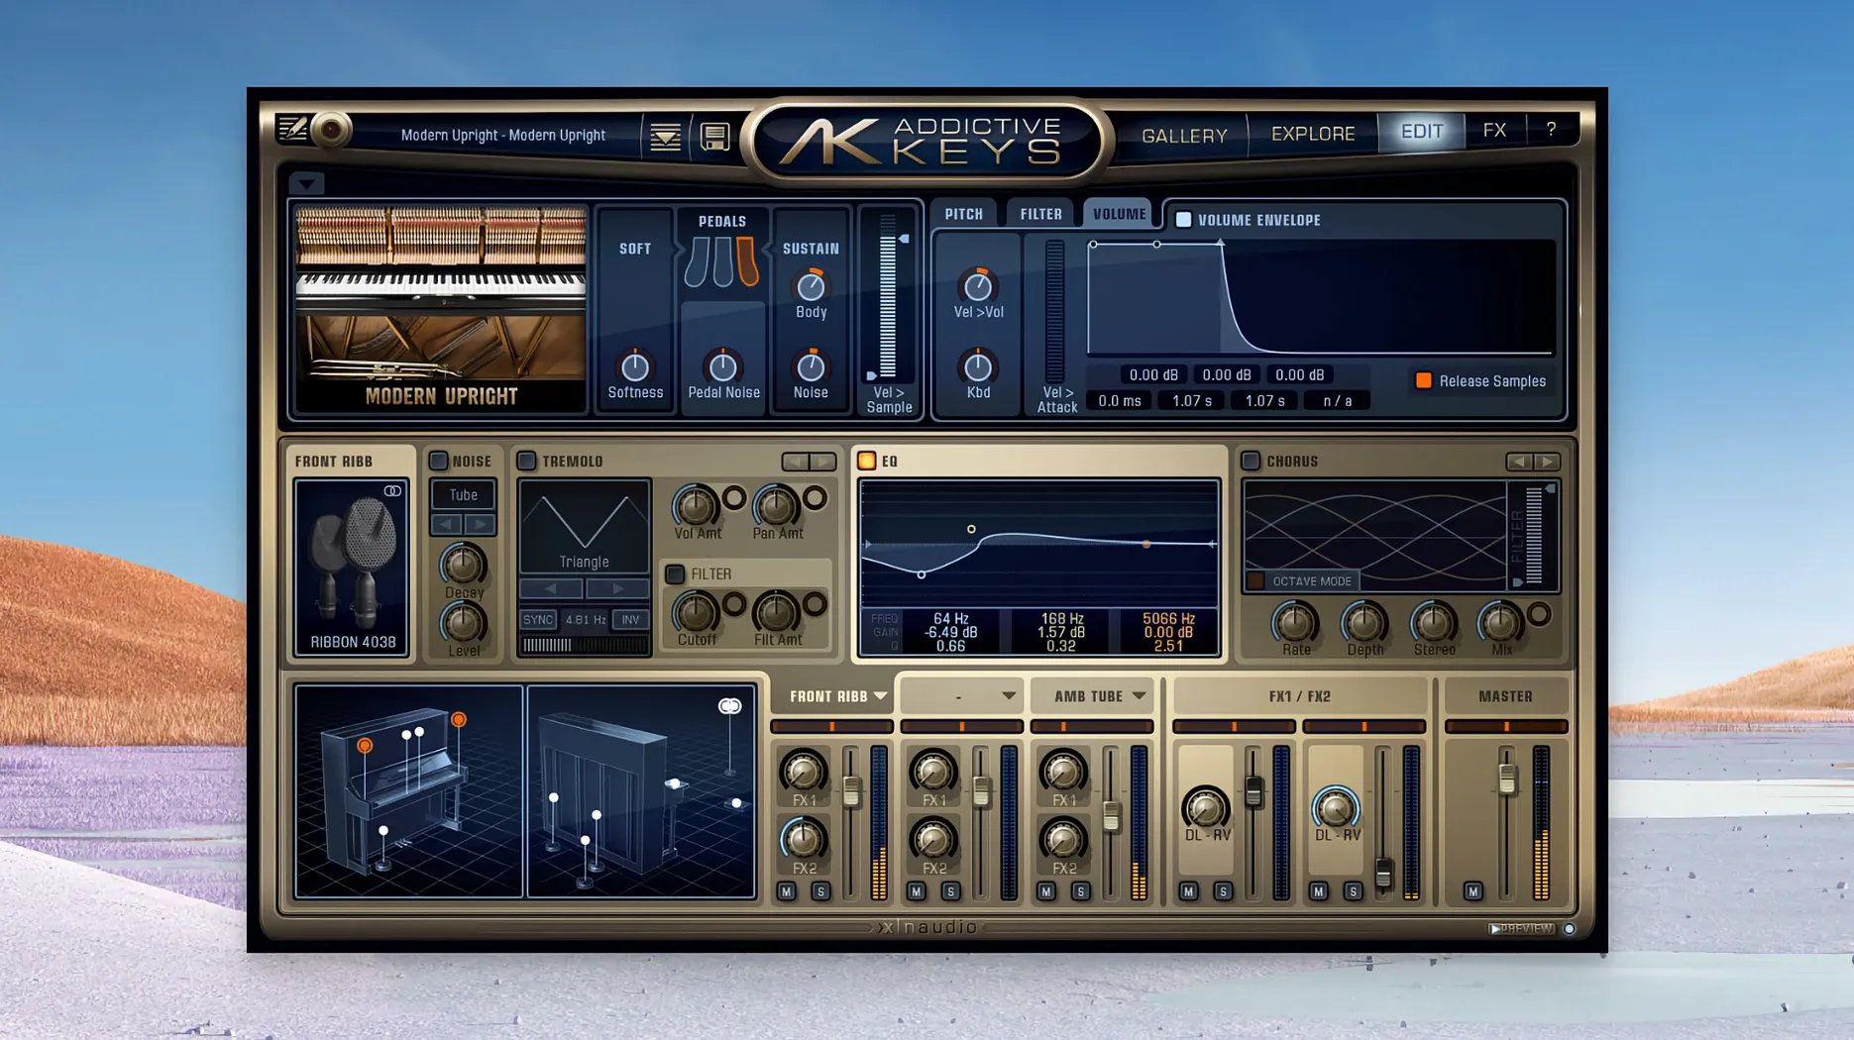1854x1040 pixels.
Task: Open the FX page
Action: click(x=1494, y=131)
